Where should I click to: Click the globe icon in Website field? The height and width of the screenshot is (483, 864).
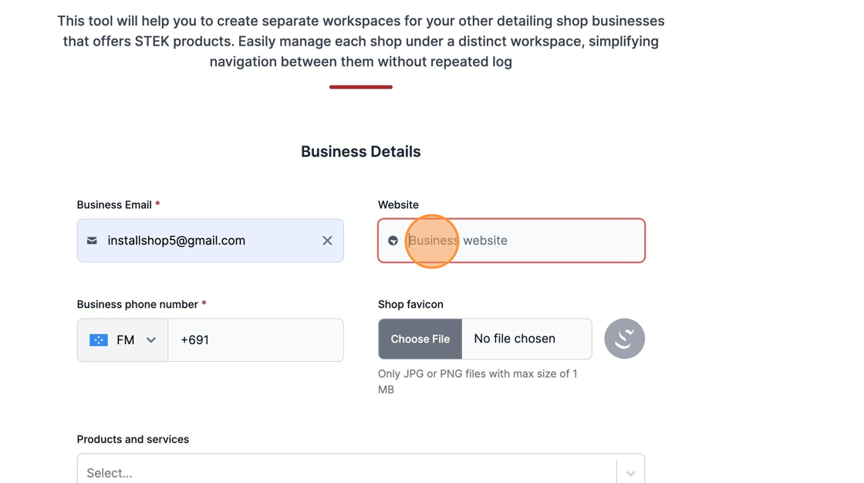[x=393, y=241]
